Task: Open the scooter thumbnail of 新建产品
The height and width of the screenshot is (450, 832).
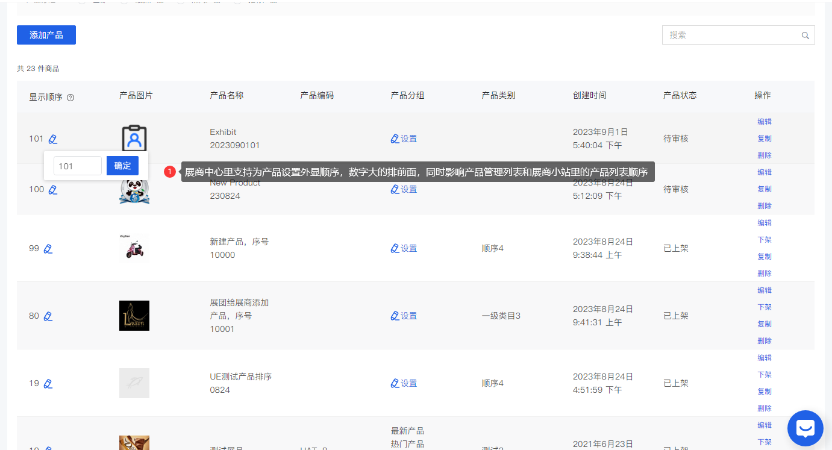Action: click(x=134, y=248)
